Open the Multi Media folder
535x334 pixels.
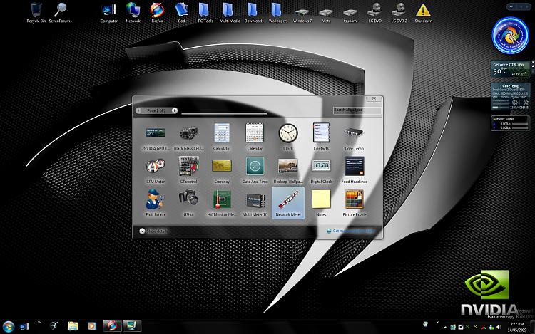(x=230, y=13)
